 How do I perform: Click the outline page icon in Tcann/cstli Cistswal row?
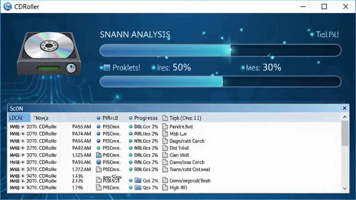coord(98,169)
